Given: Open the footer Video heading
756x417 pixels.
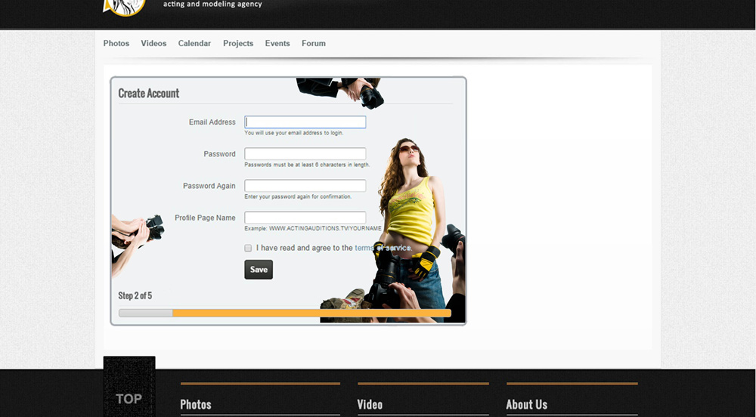Looking at the screenshot, I should point(370,404).
